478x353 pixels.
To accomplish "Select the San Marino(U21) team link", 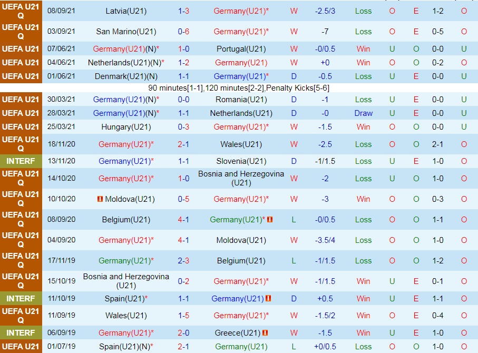I will pos(126,32).
